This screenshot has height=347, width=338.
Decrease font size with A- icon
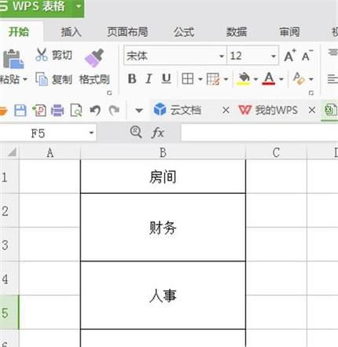coord(307,56)
